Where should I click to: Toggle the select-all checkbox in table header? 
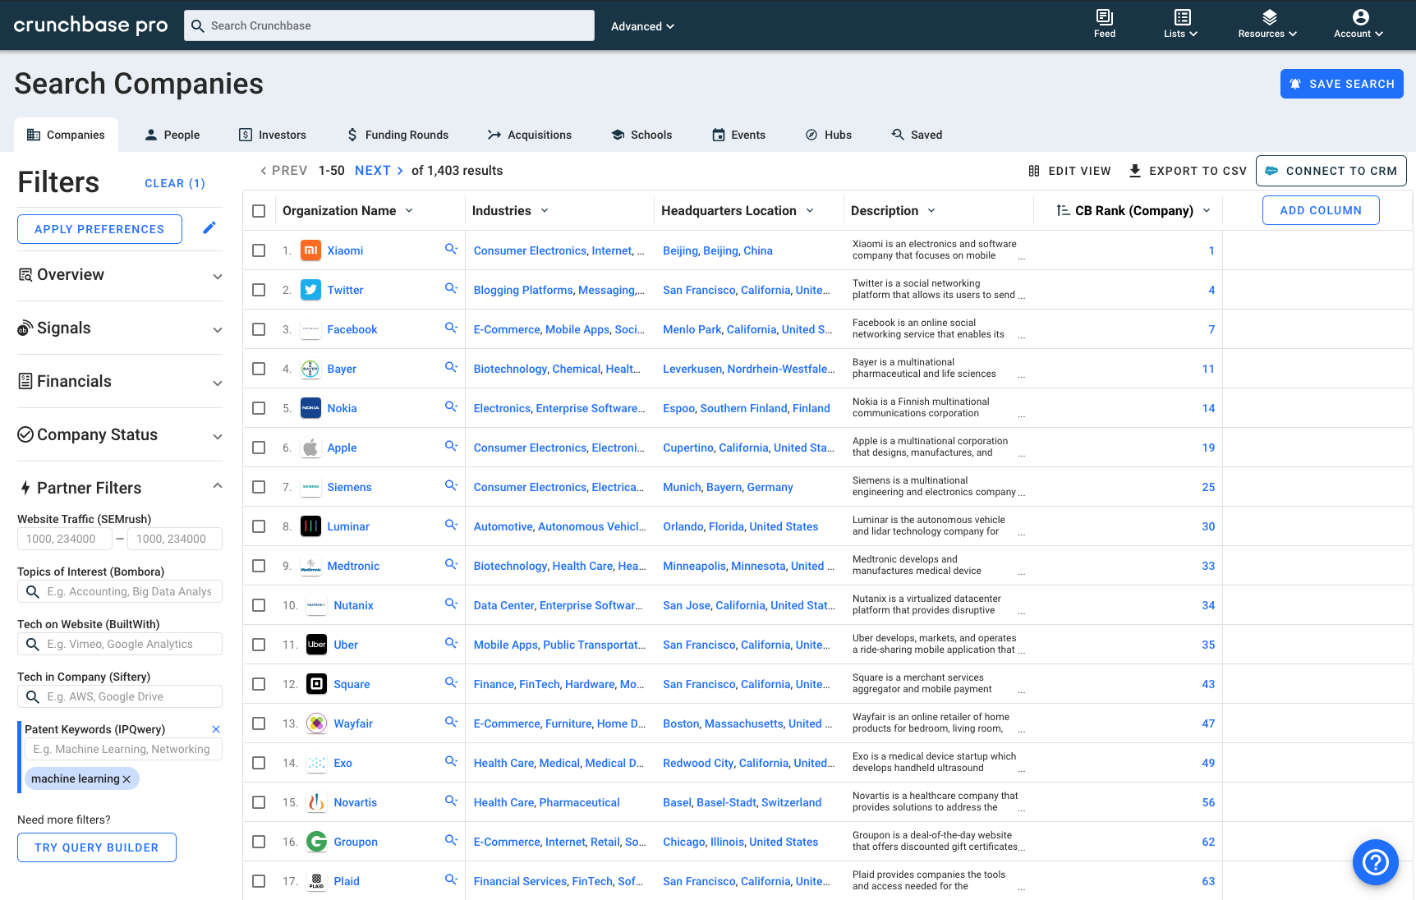[x=259, y=211]
